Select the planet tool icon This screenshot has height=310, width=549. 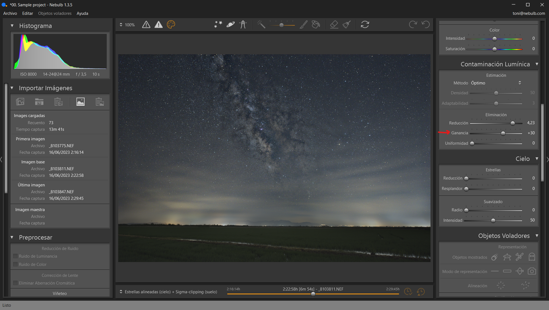(231, 25)
